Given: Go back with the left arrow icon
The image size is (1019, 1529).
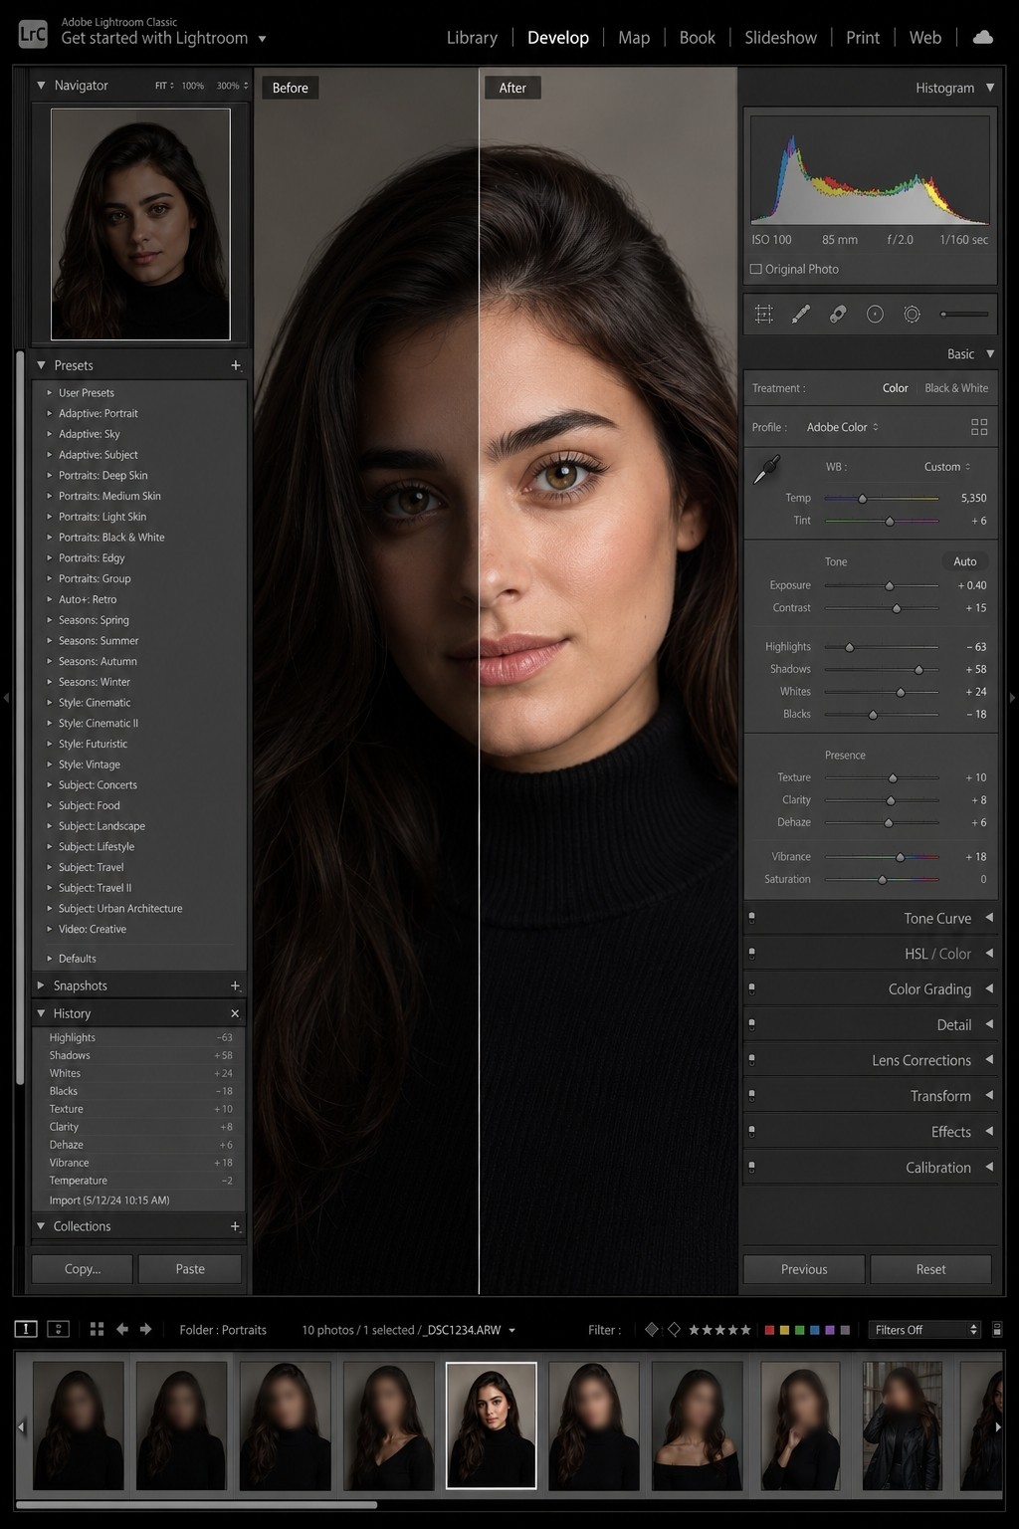Looking at the screenshot, I should click(122, 1329).
